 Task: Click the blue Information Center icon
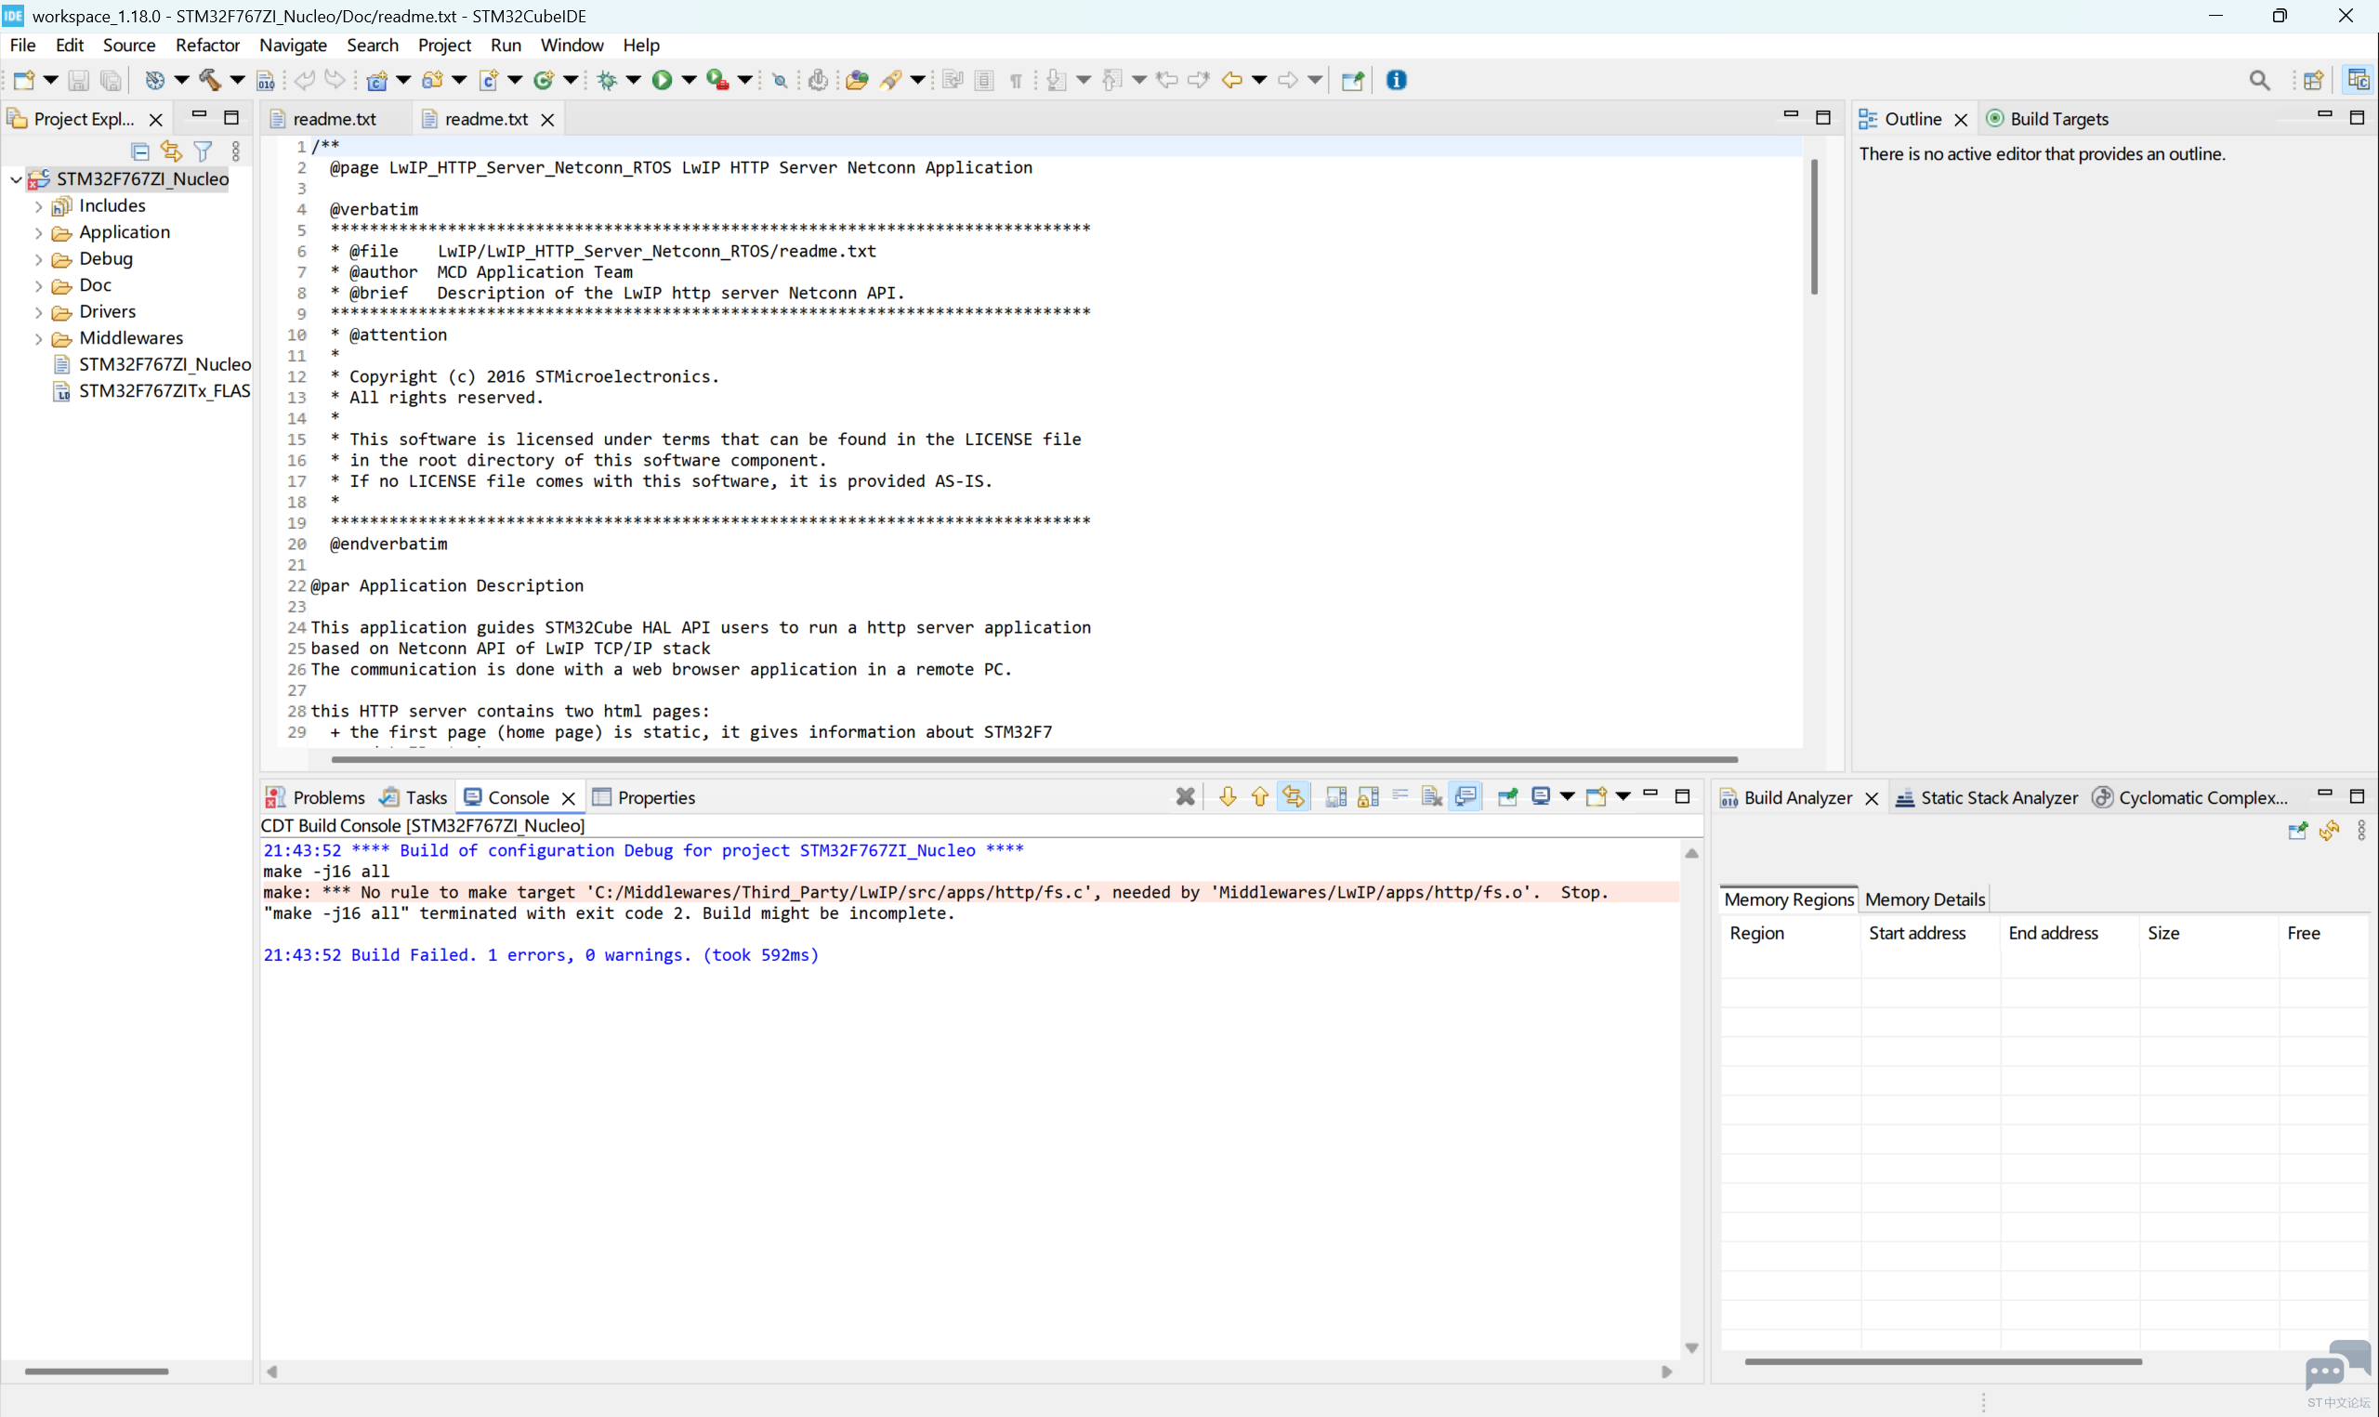(x=1397, y=80)
